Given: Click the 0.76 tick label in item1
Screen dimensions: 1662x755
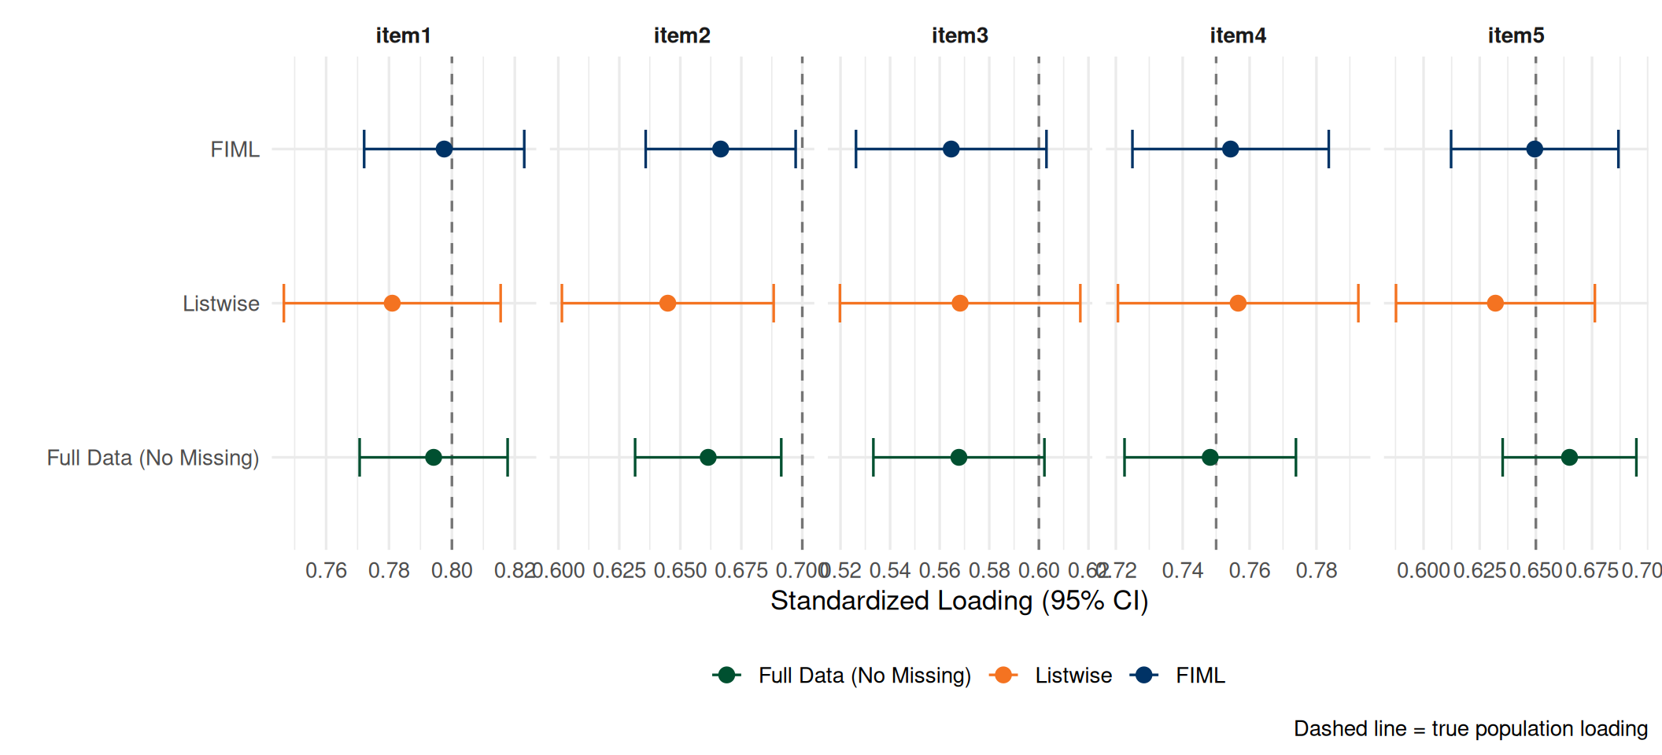Looking at the screenshot, I should tap(326, 570).
